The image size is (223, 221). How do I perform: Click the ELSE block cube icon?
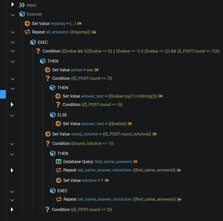pyautogui.click(x=53, y=115)
